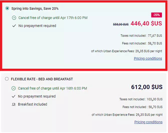168x133 pixels.
Task: Click the FLEXIBLE RATE - BED AND BREAKFAST title
Action: 42,79
